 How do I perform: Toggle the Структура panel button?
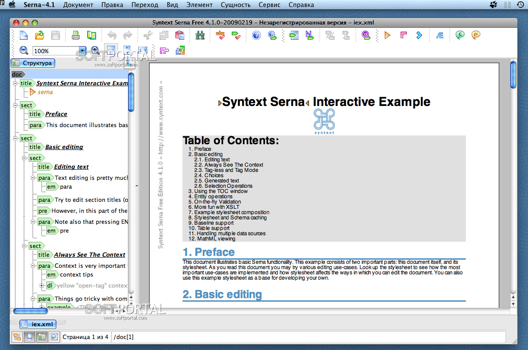[33, 63]
